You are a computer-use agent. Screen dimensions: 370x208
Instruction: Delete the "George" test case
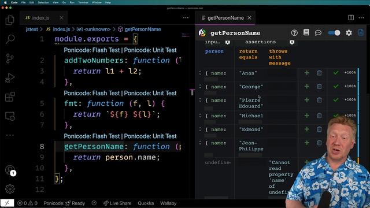[319, 87]
